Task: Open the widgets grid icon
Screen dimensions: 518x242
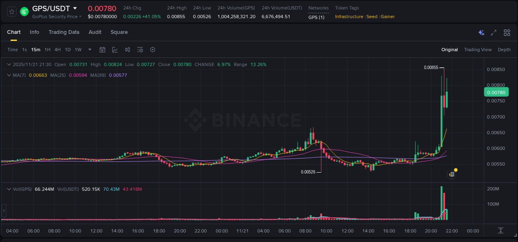Action: tap(507, 32)
